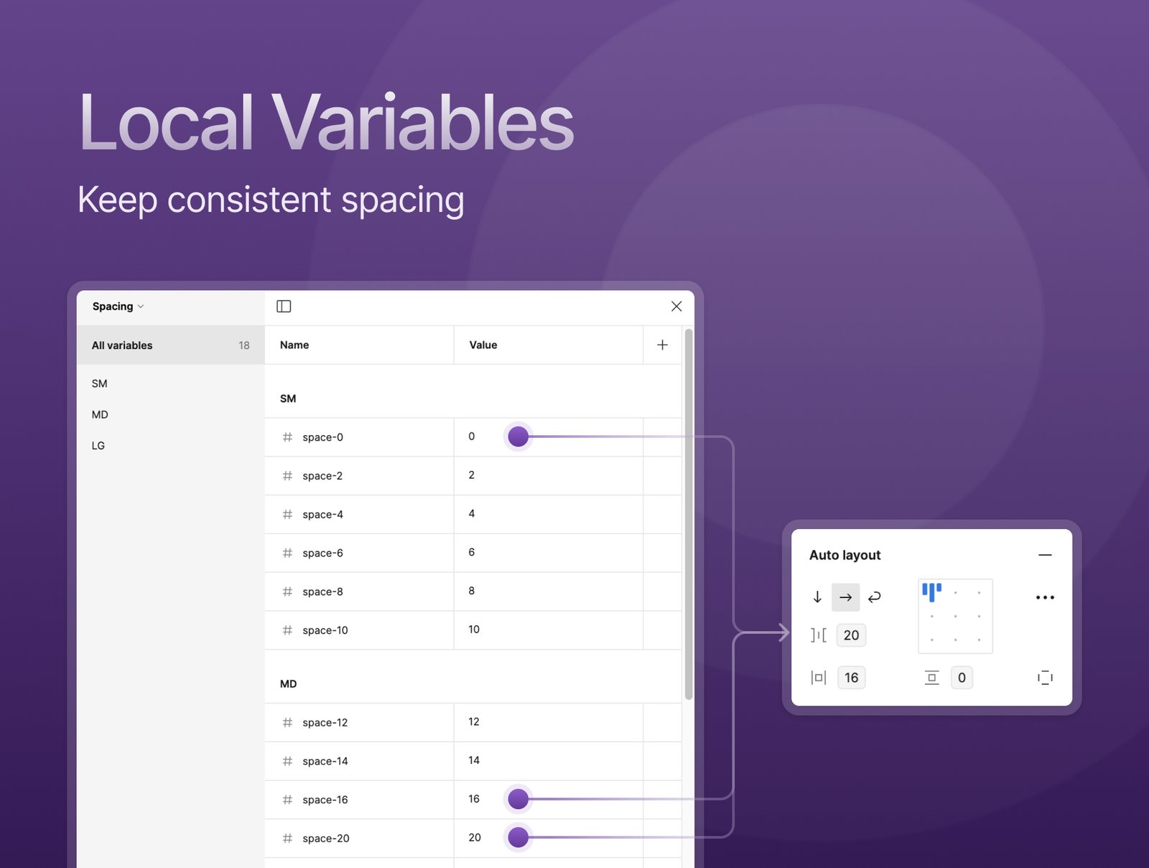Select the SM group in sidebar
The image size is (1149, 868).
(100, 384)
